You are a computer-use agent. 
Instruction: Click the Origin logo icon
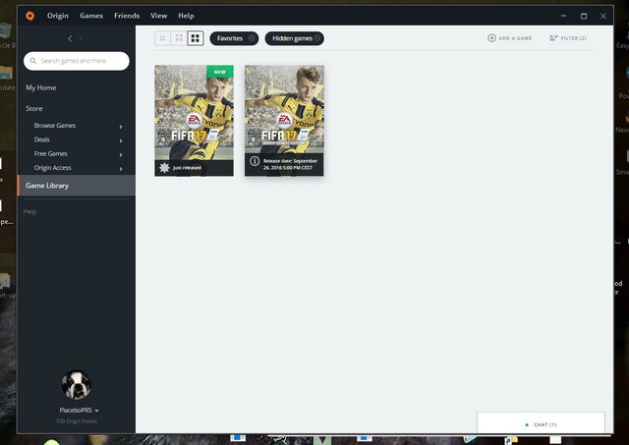click(30, 16)
